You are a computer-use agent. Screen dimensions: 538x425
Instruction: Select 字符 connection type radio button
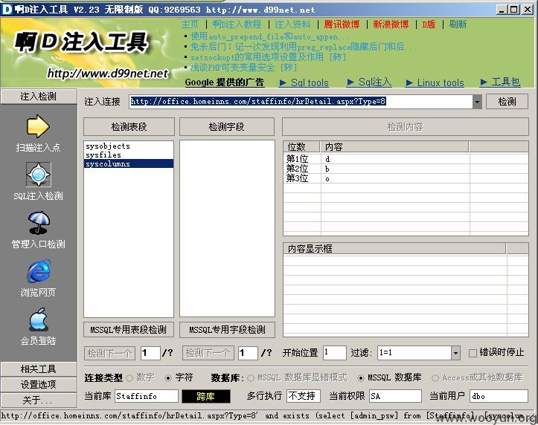[x=168, y=378]
